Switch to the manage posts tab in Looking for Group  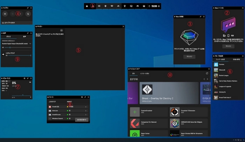coord(236,59)
